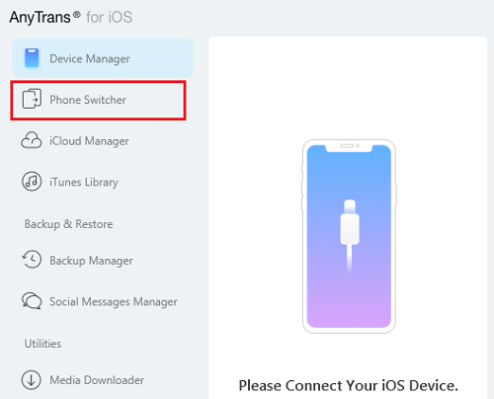The height and width of the screenshot is (399, 494).
Task: Click the Utilities section heading
Action: tap(42, 344)
